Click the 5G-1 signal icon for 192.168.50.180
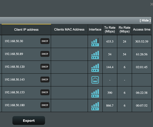Image resolution: width=153 pixels, height=127 pixels. pyautogui.click(x=95, y=106)
